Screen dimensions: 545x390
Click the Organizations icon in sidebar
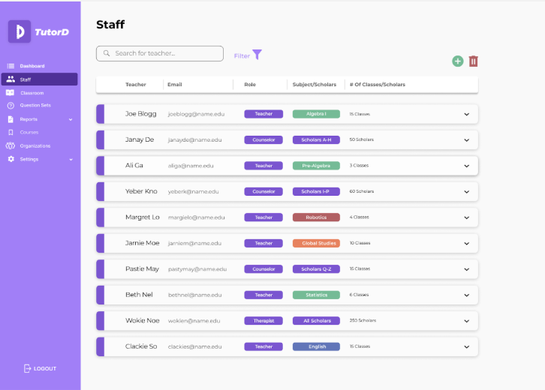click(x=11, y=145)
